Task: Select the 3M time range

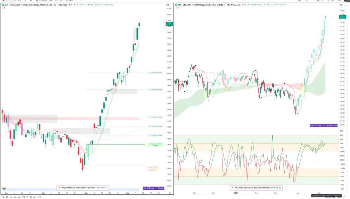Action: click(15, 197)
